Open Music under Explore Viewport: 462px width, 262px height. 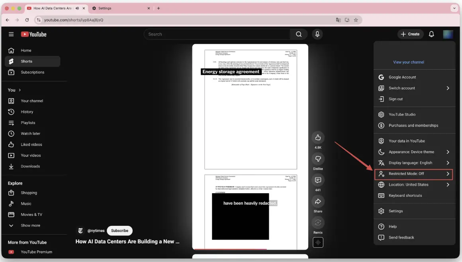pos(32,204)
